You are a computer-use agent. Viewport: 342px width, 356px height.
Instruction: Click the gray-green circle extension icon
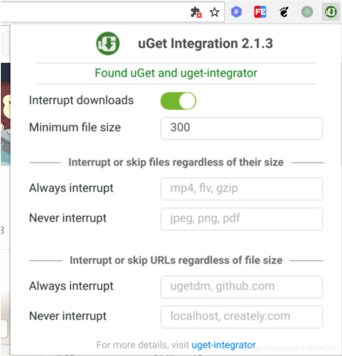click(307, 12)
